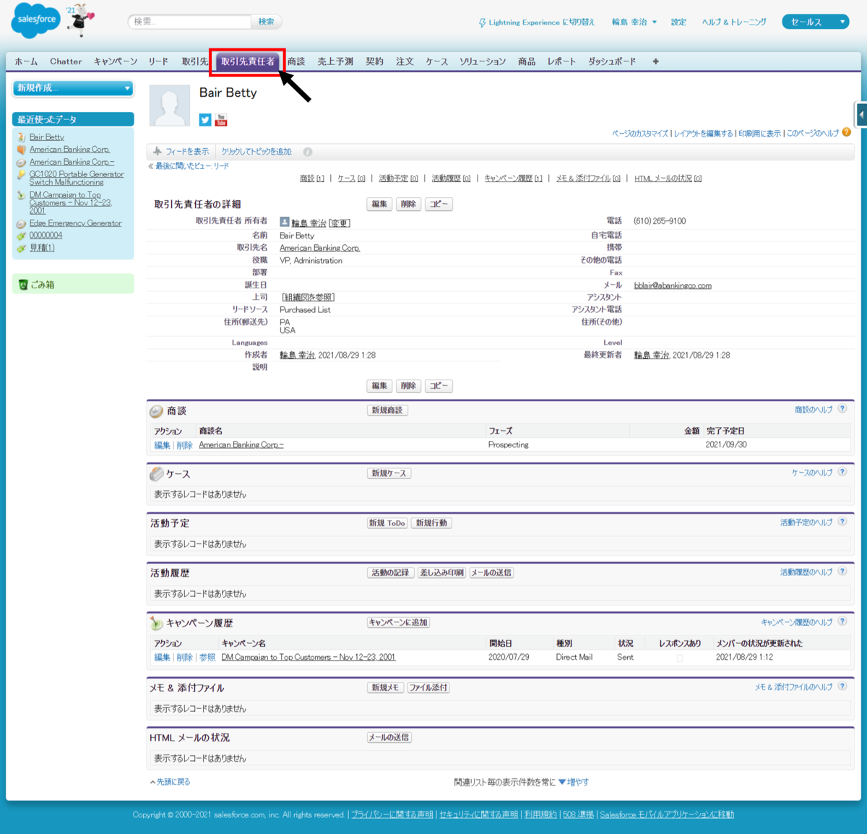Click the ファイル添付 button

428,688
